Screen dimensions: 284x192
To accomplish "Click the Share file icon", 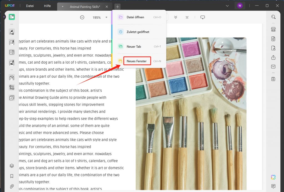I will click(273, 58).
